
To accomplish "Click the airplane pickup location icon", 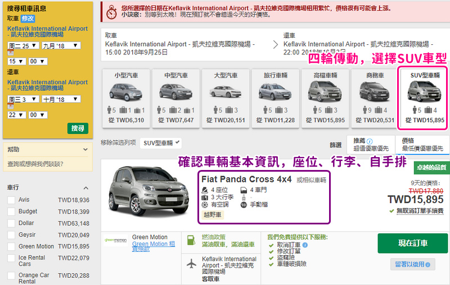I will coord(191,264).
